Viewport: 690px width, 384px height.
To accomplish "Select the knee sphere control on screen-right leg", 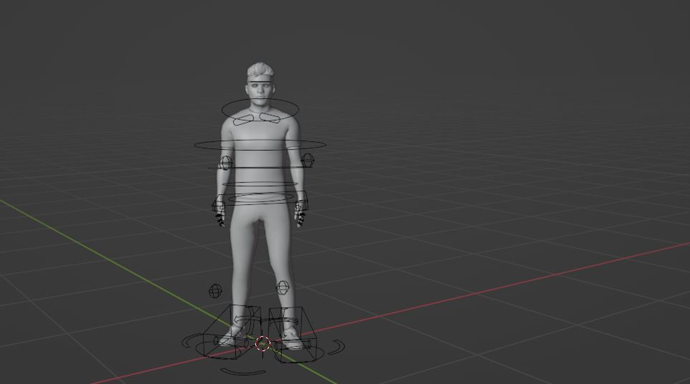I will (283, 288).
